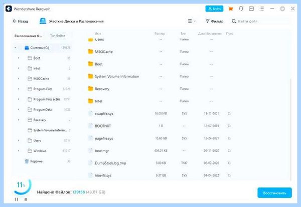Viewport: 301px width, 207px height.
Task: Sort by Размер column header
Action: tap(160, 33)
